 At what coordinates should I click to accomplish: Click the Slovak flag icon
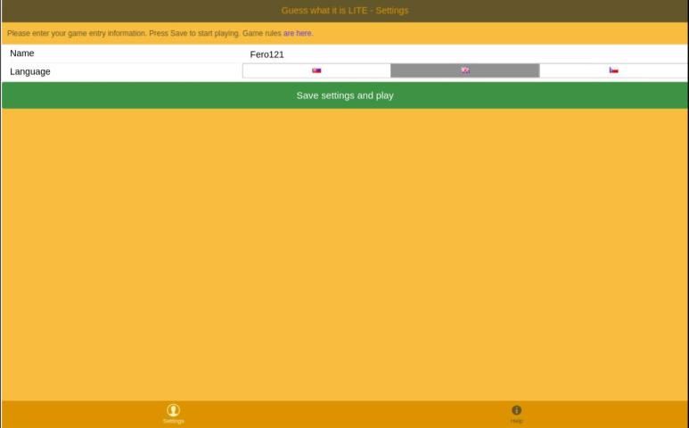316,70
